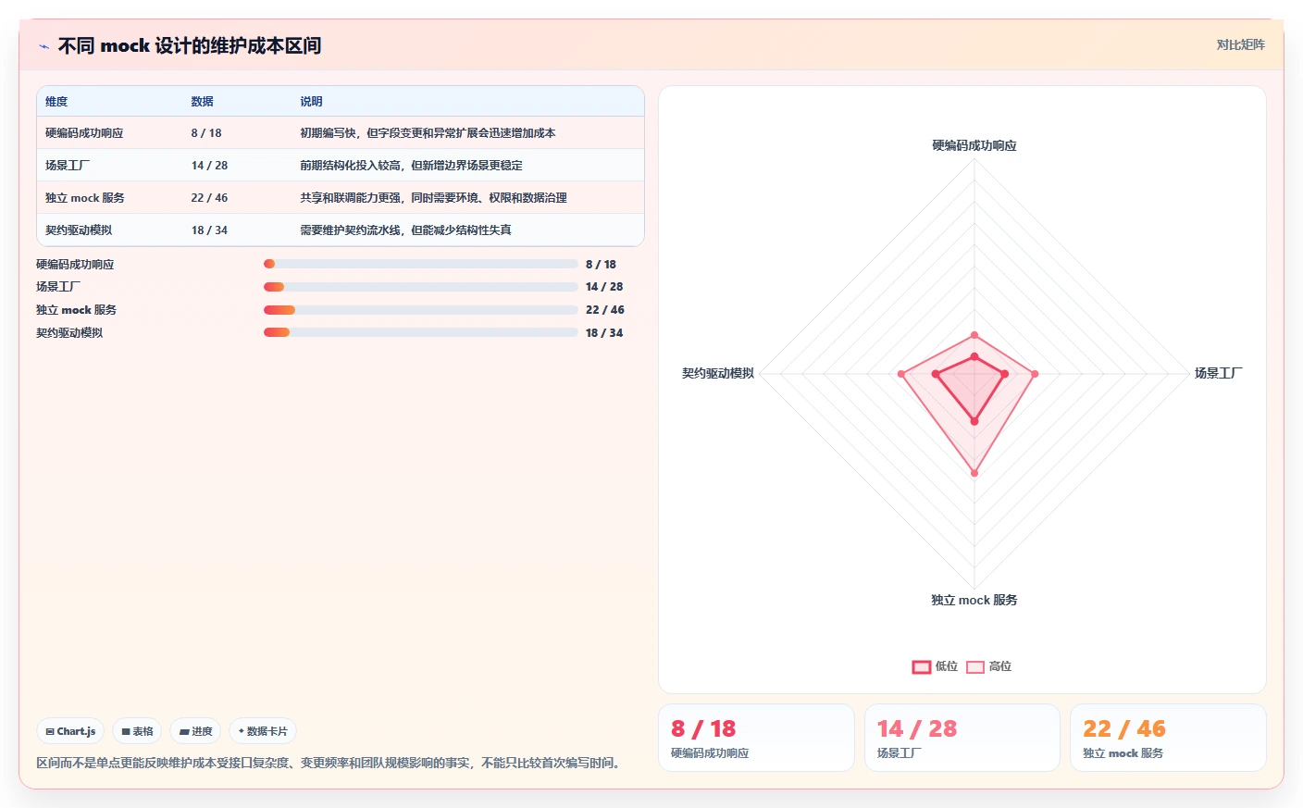
Task: Click the 18 / 34 table value
Action: (209, 230)
